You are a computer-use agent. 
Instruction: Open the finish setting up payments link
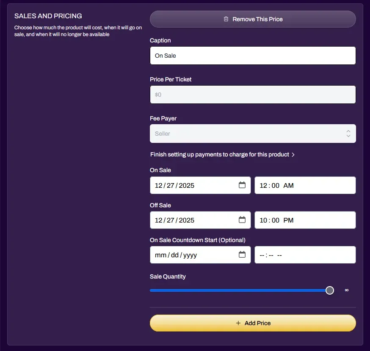tap(220, 155)
